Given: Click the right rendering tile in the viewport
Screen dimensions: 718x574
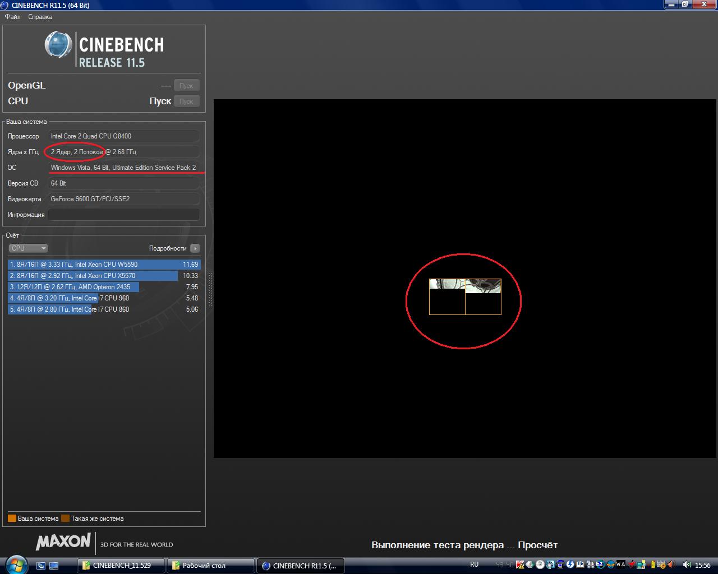Looking at the screenshot, I should pos(483,297).
